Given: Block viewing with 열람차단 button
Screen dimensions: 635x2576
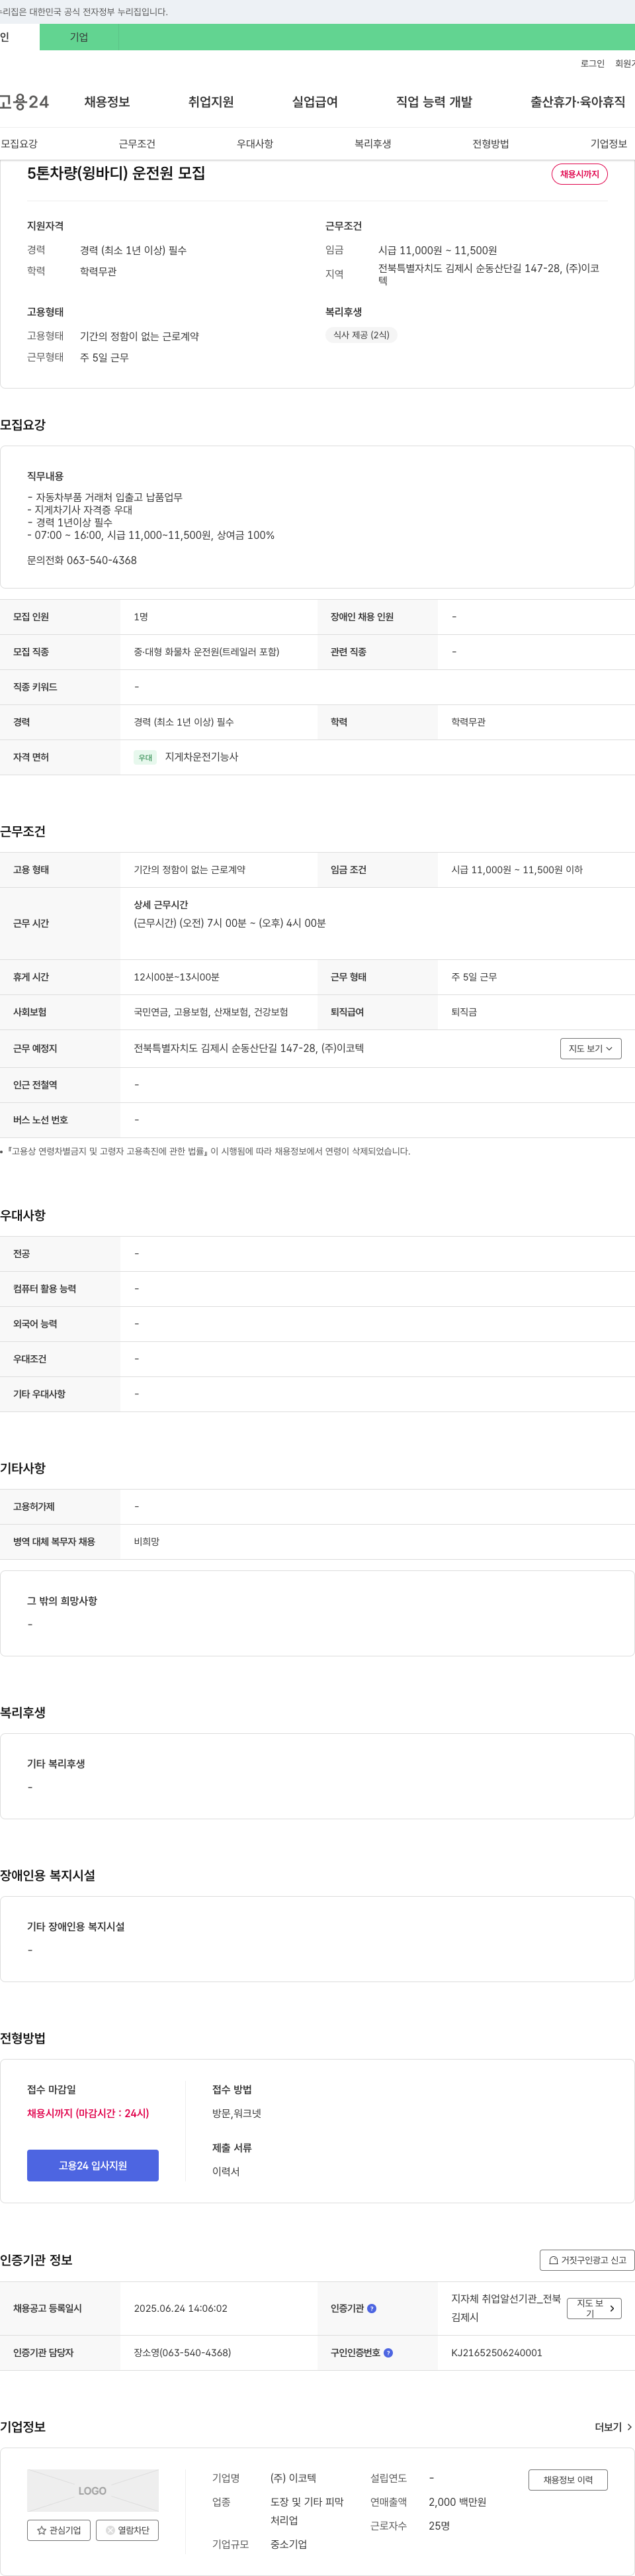Looking at the screenshot, I should (127, 2530).
